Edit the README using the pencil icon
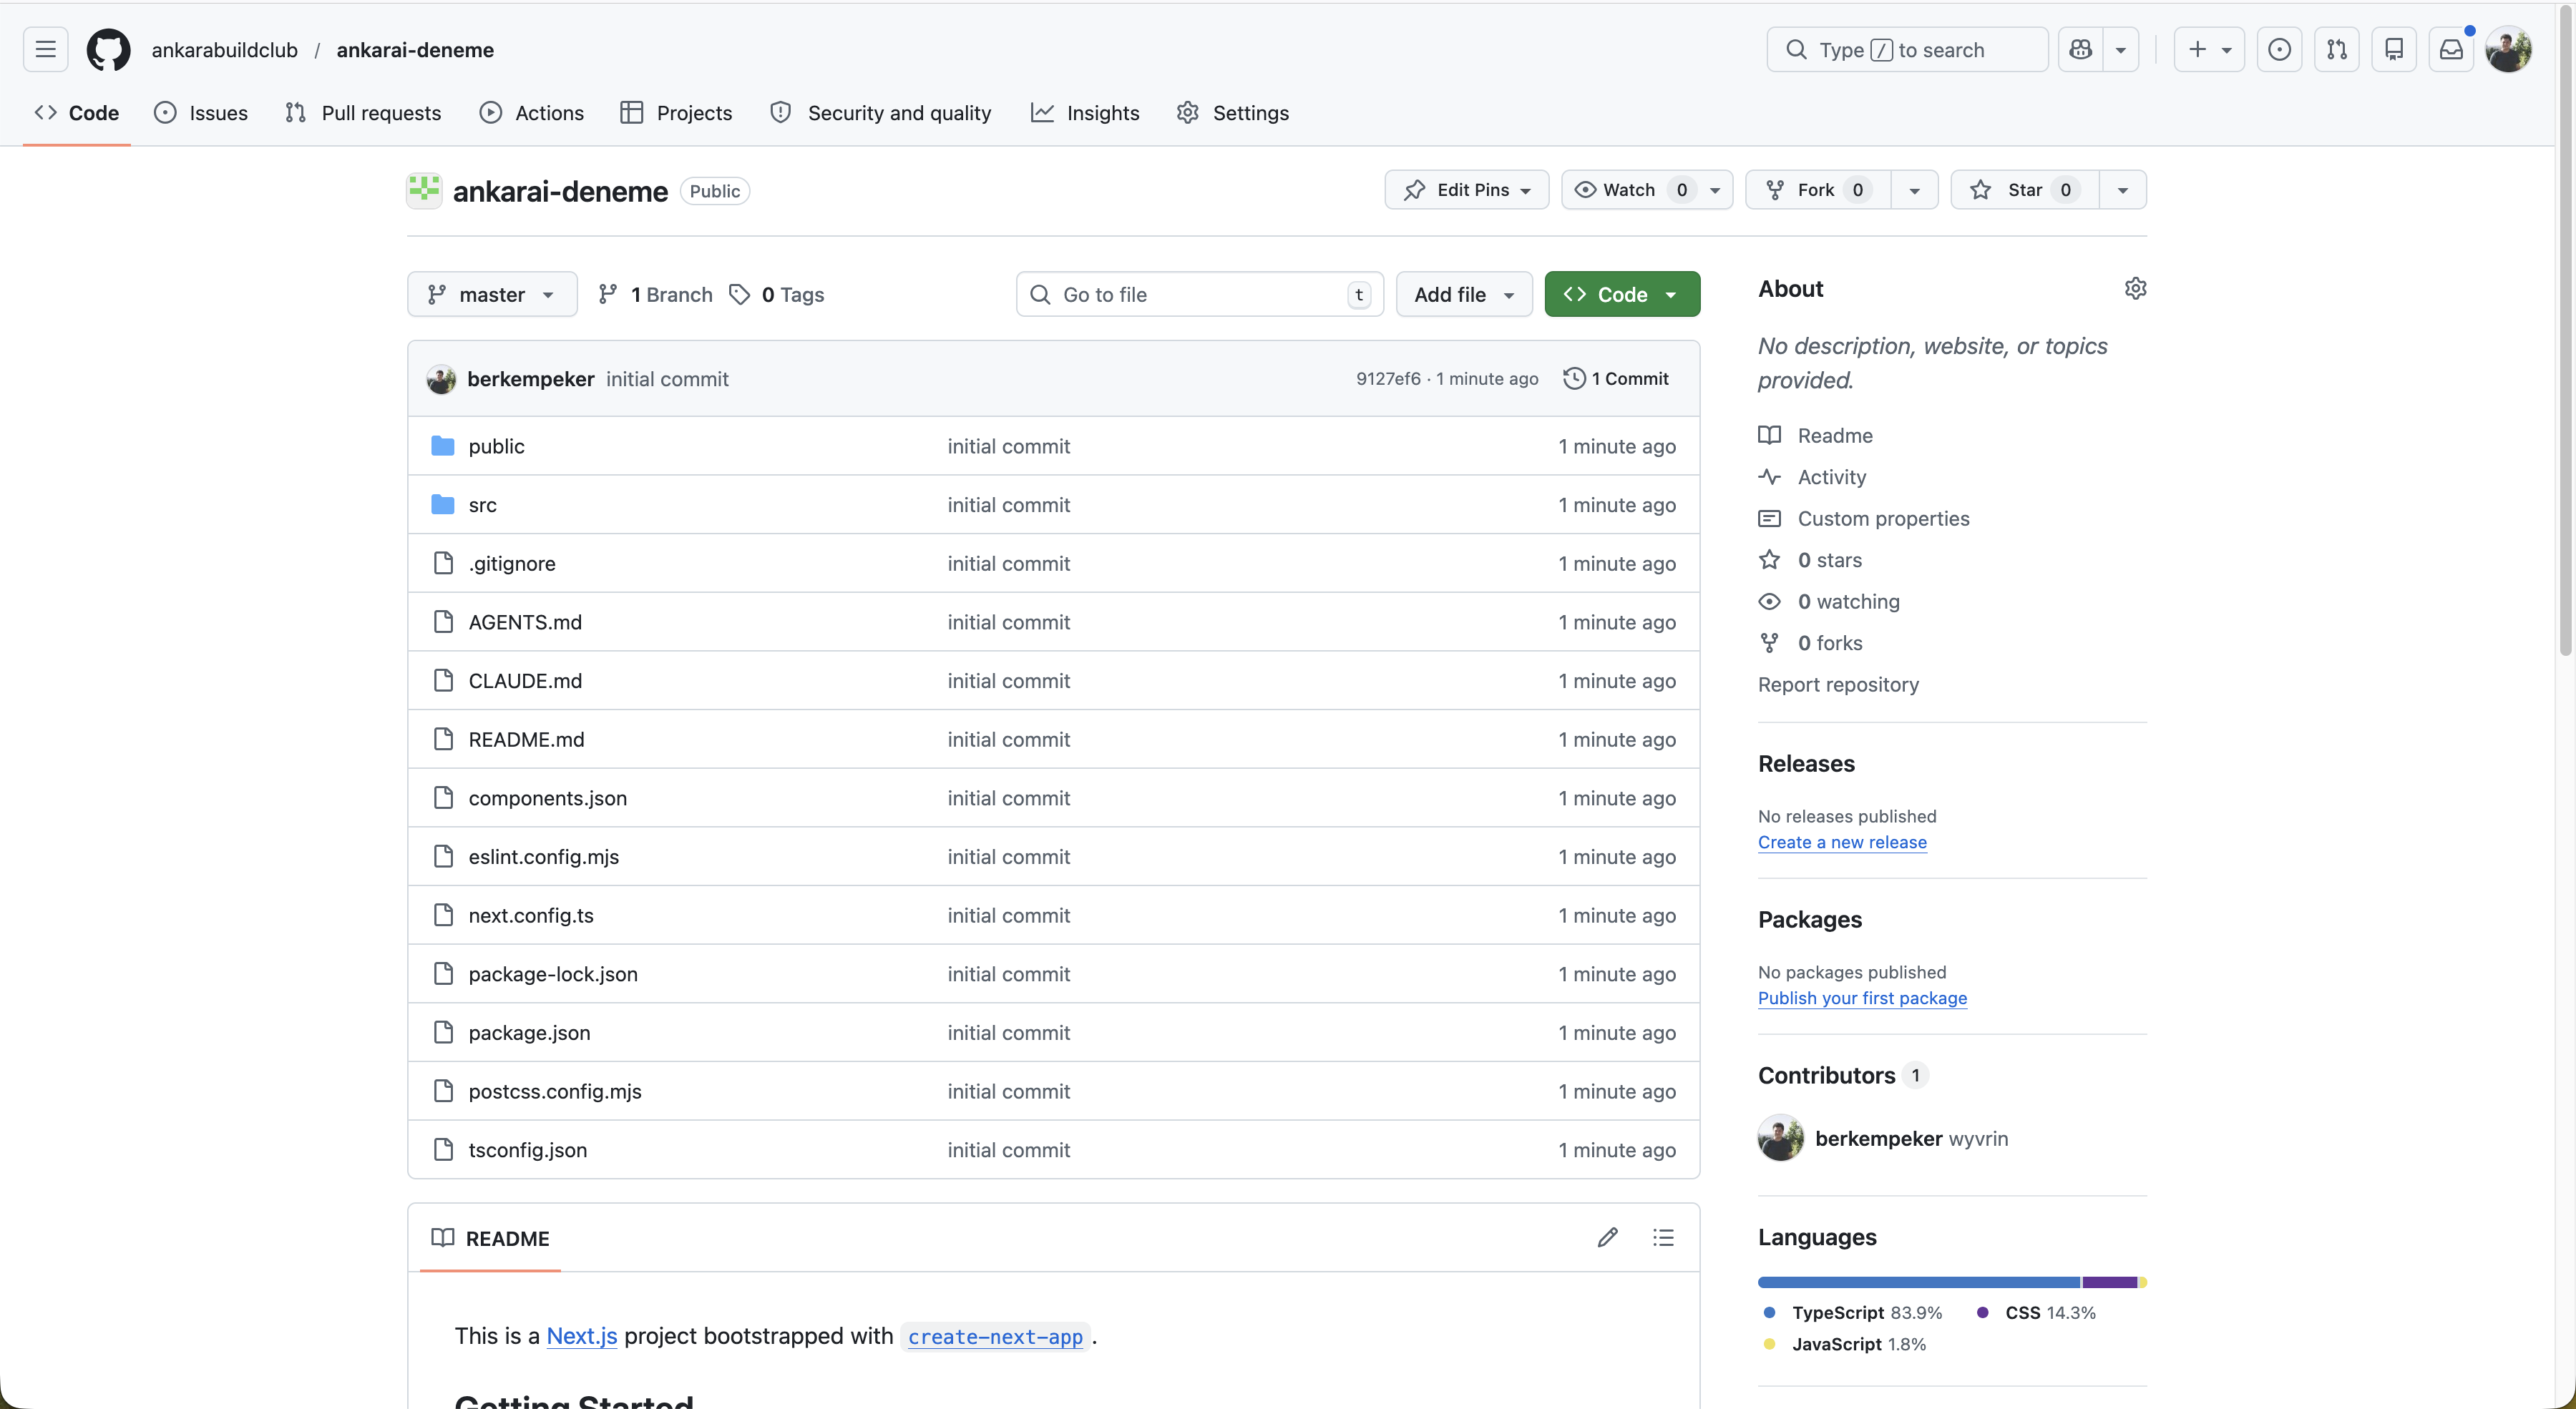This screenshot has height=1409, width=2576. (x=1607, y=1237)
